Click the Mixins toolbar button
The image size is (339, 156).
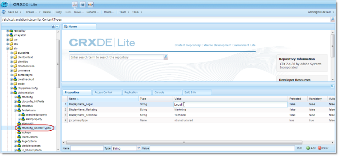pos(109,12)
